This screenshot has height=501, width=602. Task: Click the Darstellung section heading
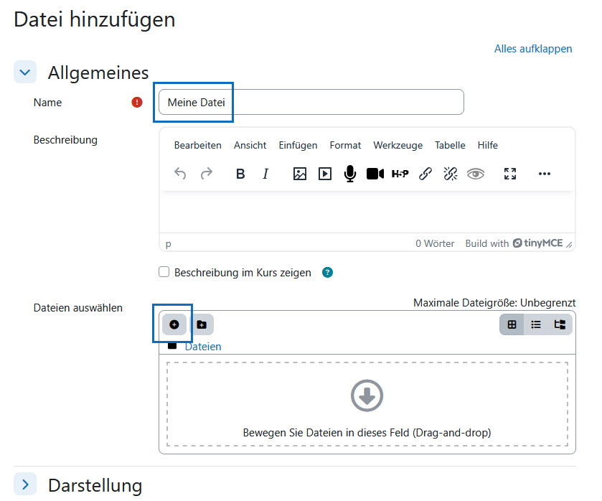point(95,485)
